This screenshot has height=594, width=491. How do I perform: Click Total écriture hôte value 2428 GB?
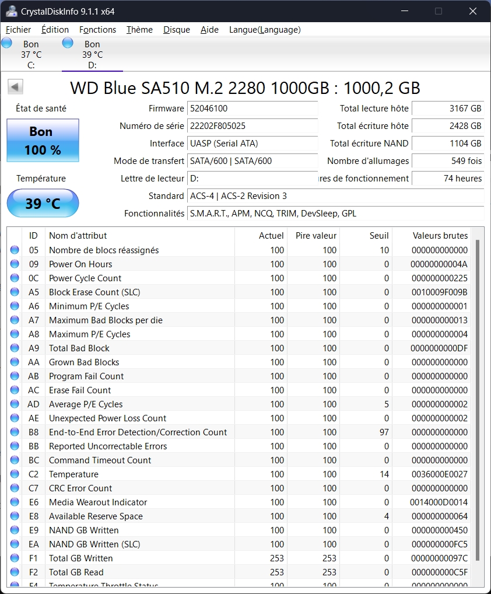click(448, 126)
